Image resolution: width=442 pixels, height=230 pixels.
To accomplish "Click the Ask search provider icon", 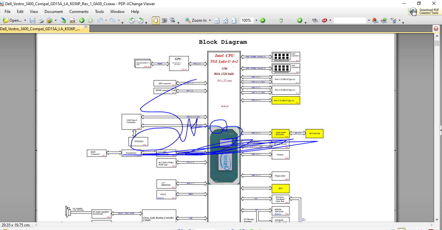I will point(324,20).
